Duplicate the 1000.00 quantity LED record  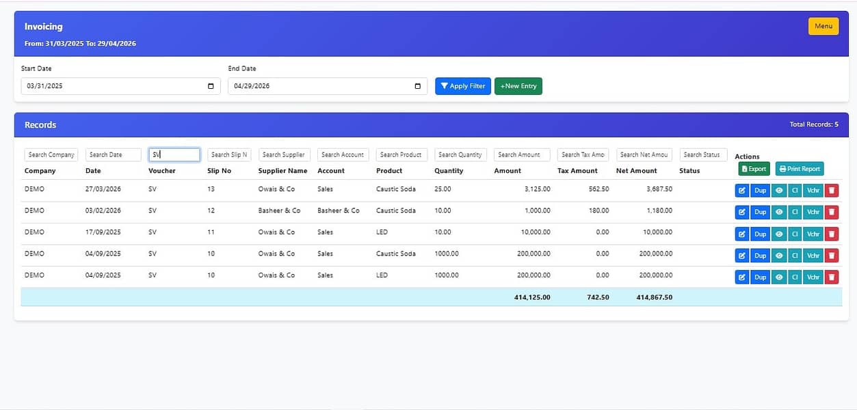click(761, 277)
